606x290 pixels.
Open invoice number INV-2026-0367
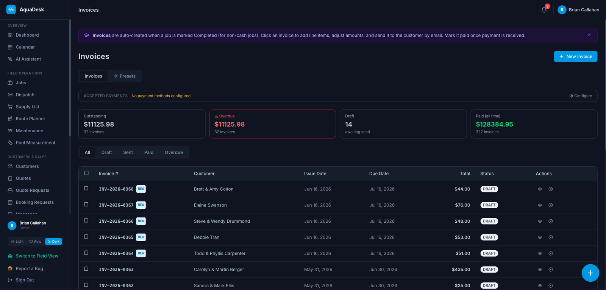point(116,205)
